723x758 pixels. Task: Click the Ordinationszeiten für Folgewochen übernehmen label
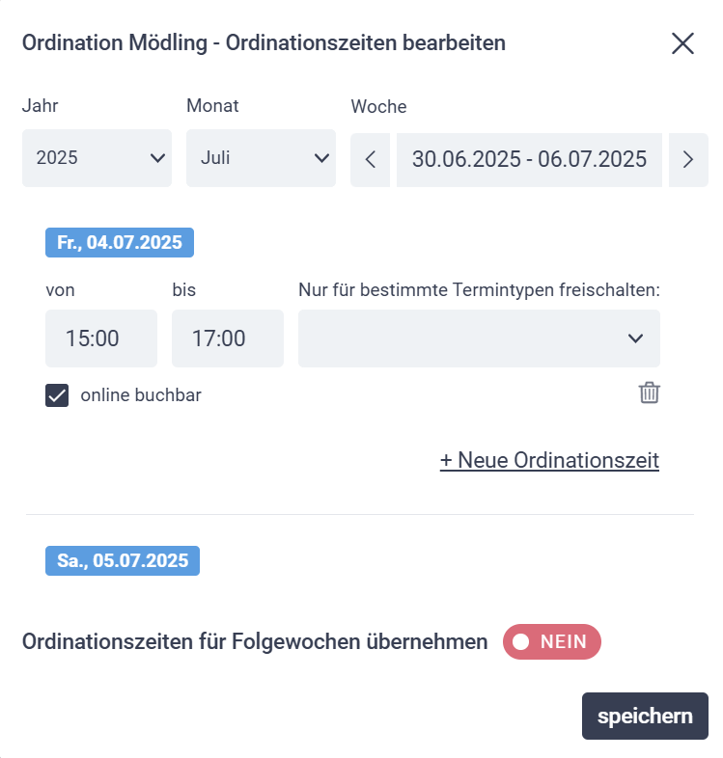point(255,642)
